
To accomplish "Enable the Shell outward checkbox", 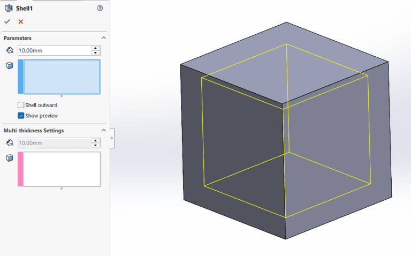I will click(21, 105).
